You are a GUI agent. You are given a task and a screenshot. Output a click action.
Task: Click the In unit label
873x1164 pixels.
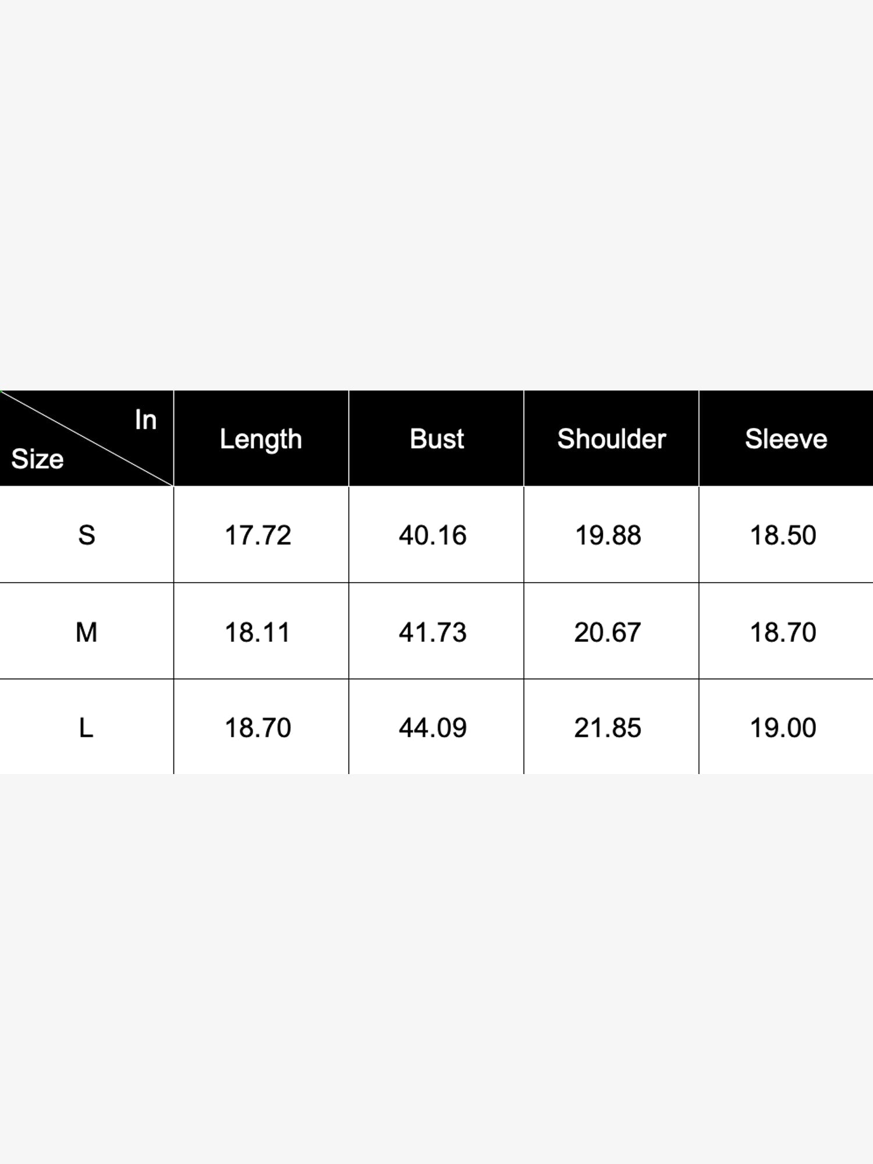pos(145,420)
